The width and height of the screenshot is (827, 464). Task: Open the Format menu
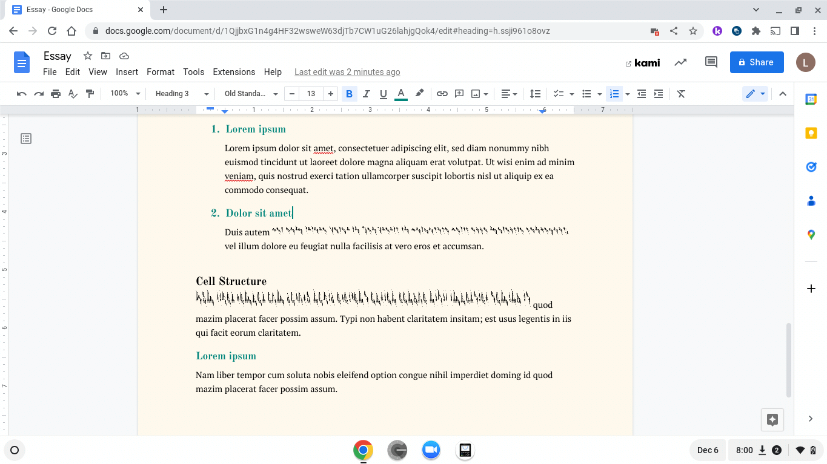(x=160, y=72)
